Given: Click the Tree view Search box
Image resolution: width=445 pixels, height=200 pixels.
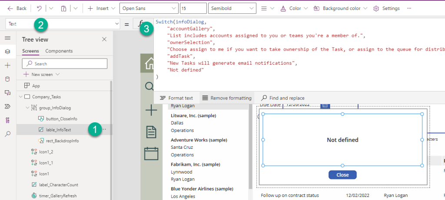Looking at the screenshot, I should [x=64, y=64].
